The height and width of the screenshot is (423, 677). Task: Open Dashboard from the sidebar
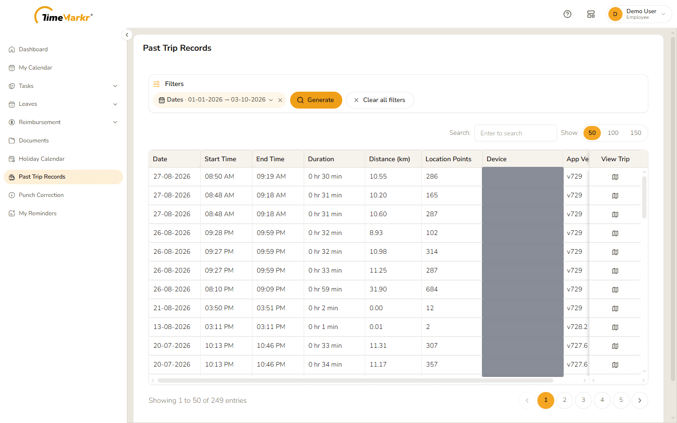coord(63,49)
